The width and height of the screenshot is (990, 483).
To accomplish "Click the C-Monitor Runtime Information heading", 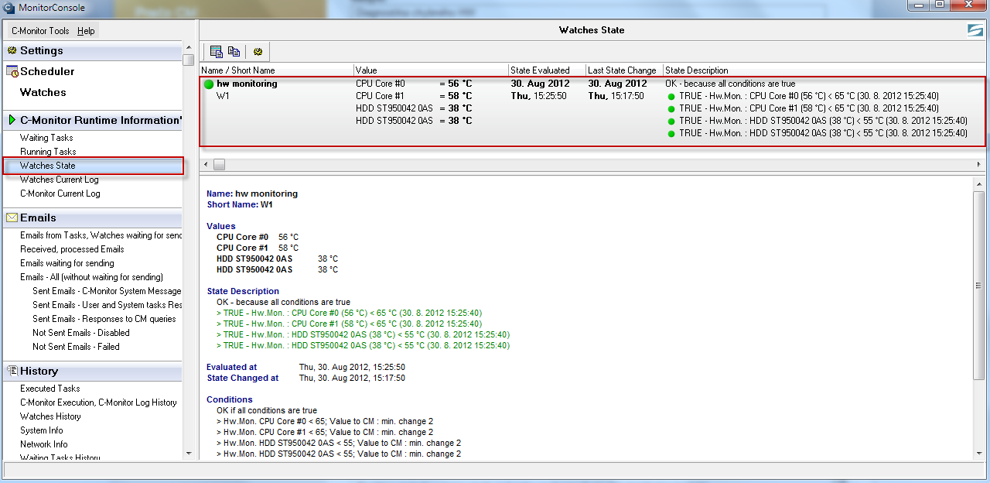I will [x=101, y=120].
